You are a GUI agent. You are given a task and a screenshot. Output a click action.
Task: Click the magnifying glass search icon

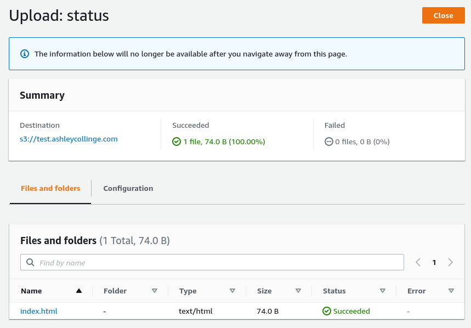[30, 262]
